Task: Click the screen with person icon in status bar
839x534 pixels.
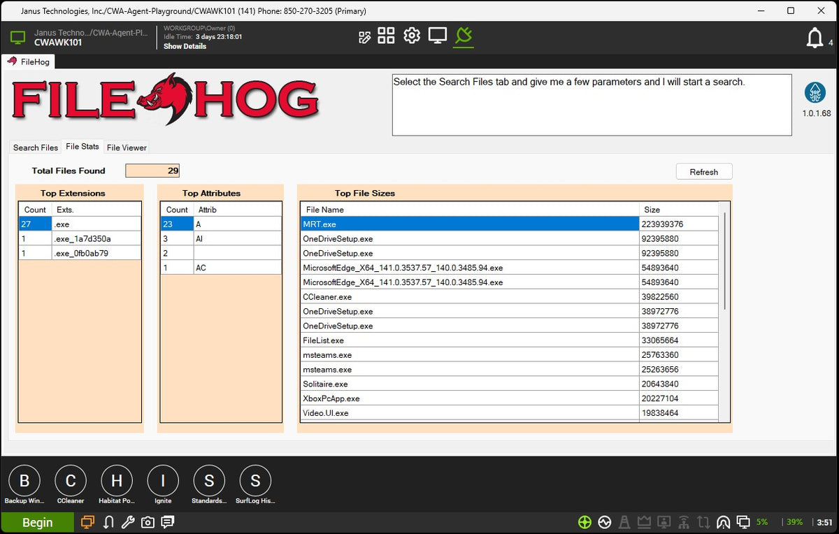Action: coord(664,522)
